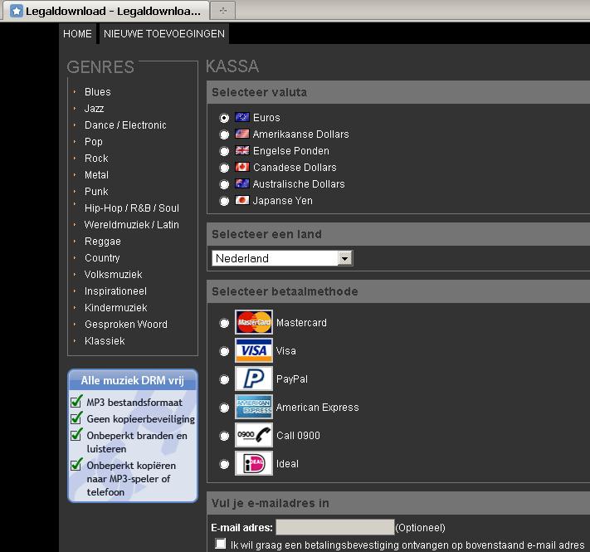
Task: Click the United States flag icon
Action: 242,134
